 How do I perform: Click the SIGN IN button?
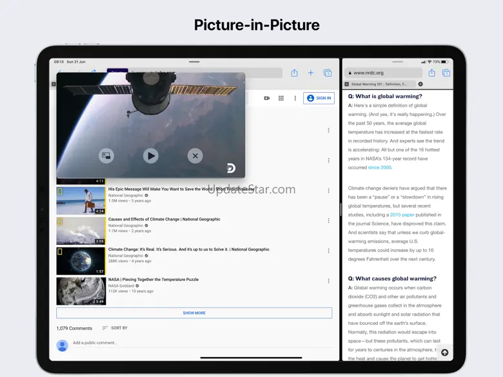[319, 99]
